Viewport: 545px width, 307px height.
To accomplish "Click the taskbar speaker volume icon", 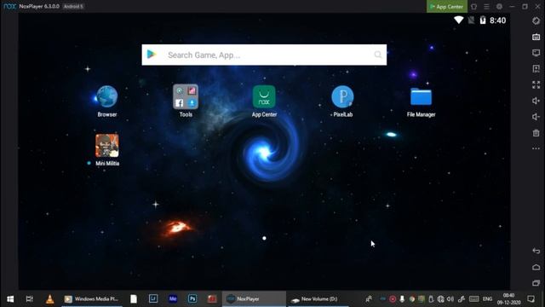I will 450,299.
